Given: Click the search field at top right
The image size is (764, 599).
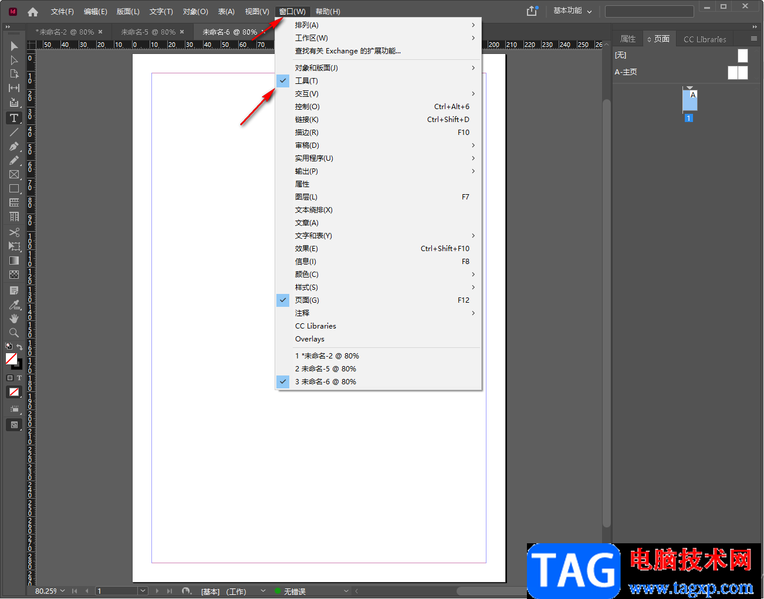Looking at the screenshot, I should coord(649,11).
